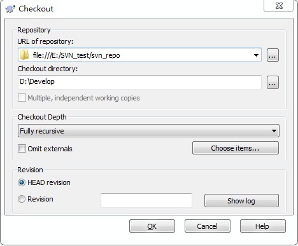
Task: Enable the Omit externals checkbox
Action: pyautogui.click(x=22, y=149)
